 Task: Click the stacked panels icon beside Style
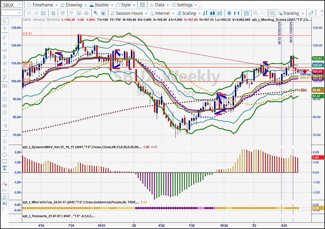(x=142, y=5)
